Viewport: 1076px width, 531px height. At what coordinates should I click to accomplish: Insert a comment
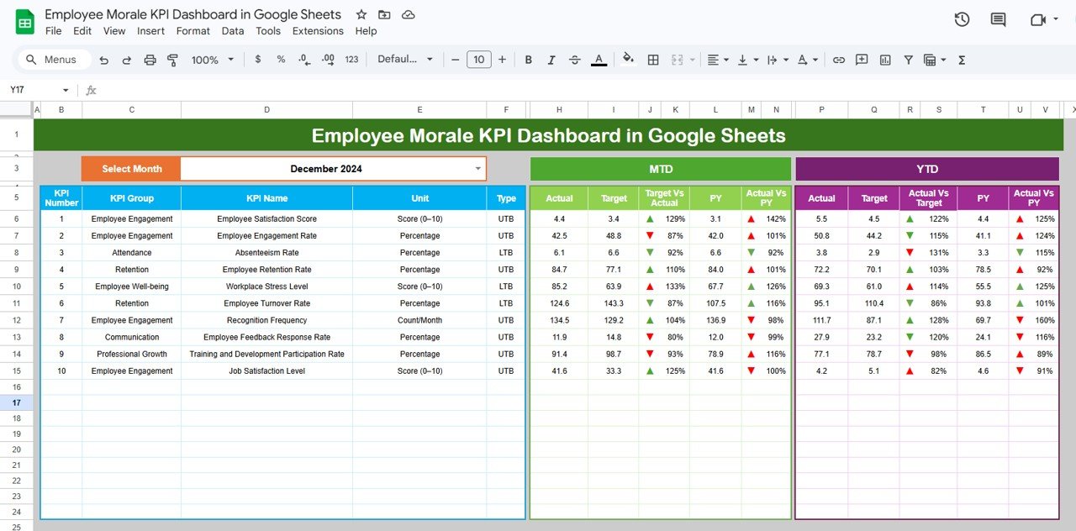[x=861, y=60]
